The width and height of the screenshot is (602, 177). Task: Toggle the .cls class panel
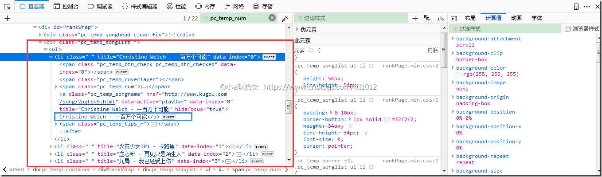[x=440, y=18]
